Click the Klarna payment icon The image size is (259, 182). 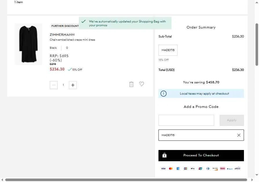click(222, 168)
